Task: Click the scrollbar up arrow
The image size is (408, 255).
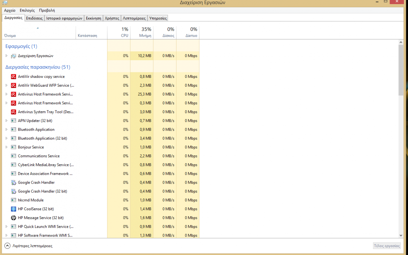Action: tap(401, 42)
